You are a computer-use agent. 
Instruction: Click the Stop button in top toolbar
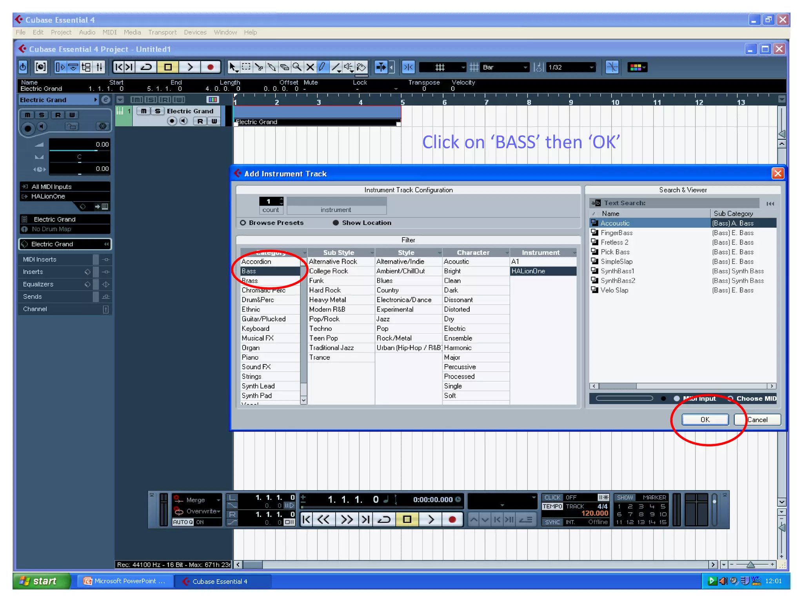[x=168, y=67]
